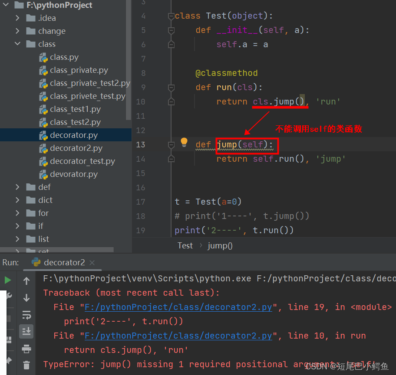Open decorator2.py link on line 10 traceback
The image size is (396, 375).
(178, 336)
